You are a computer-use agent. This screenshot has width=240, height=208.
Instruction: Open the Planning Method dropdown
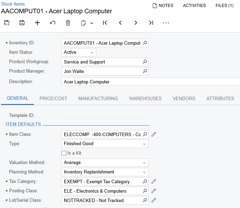point(105,172)
